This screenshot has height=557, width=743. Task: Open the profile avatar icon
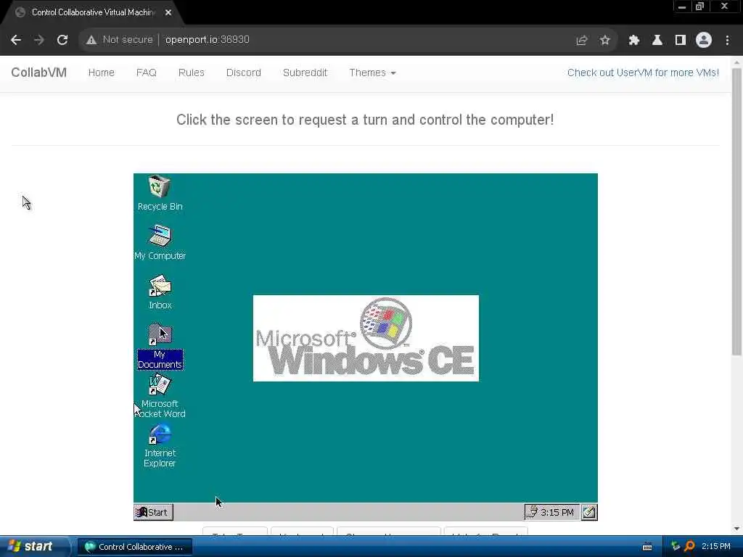(704, 41)
